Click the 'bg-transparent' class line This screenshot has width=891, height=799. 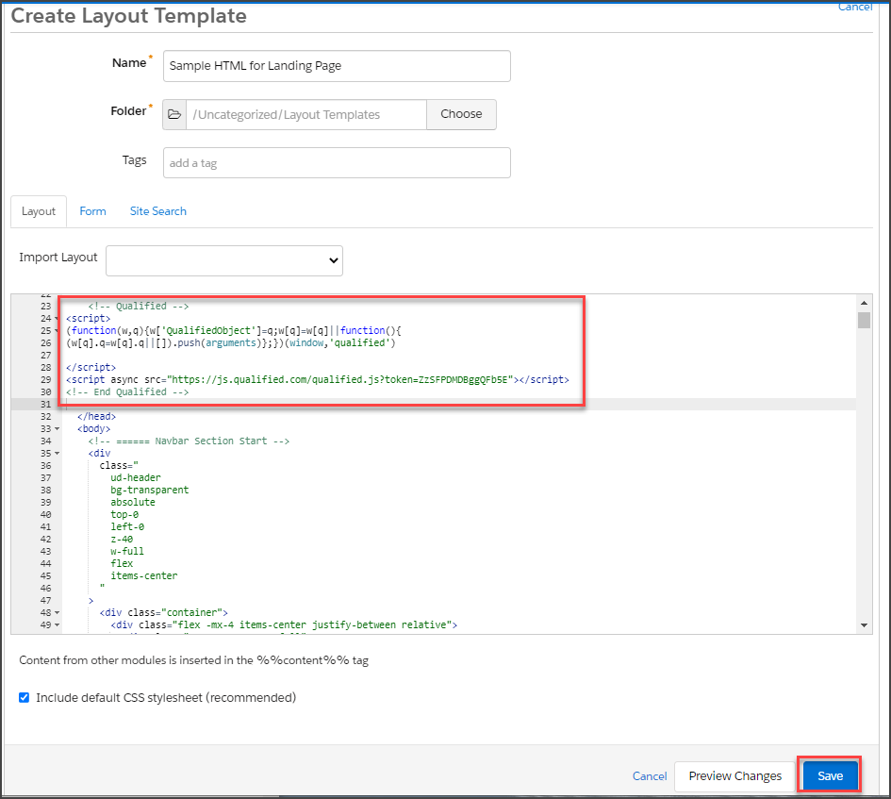150,490
